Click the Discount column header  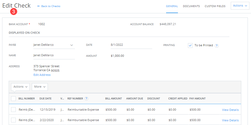153,99
